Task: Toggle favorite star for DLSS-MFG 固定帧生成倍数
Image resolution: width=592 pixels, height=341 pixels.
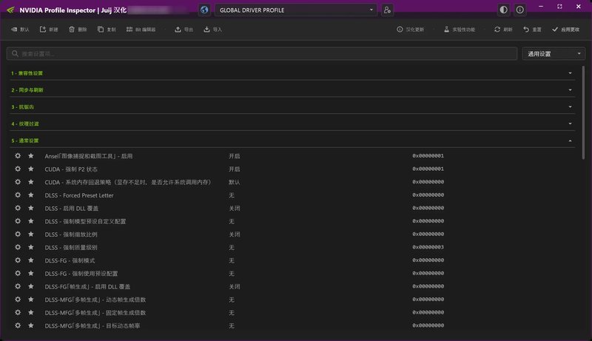Action: [x=31, y=312]
